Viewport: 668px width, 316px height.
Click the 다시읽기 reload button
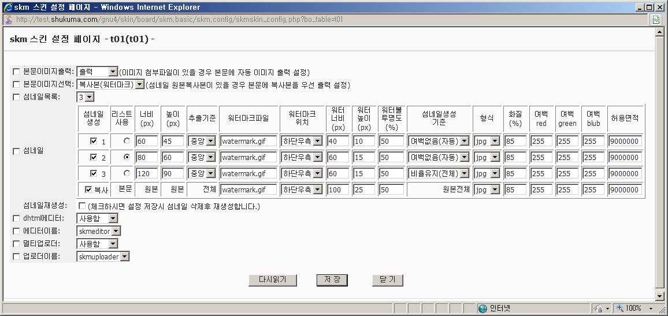[272, 280]
